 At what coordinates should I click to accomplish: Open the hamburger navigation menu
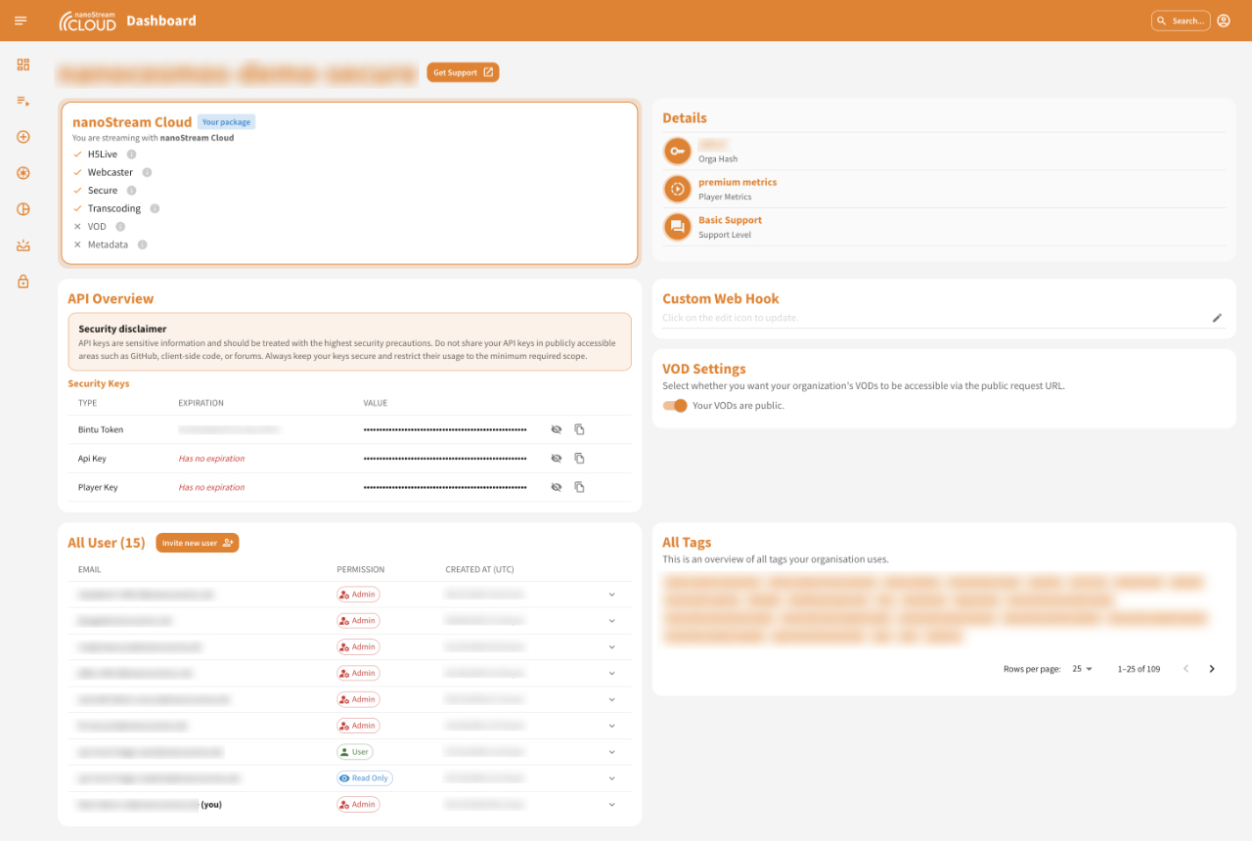pyautogui.click(x=21, y=21)
